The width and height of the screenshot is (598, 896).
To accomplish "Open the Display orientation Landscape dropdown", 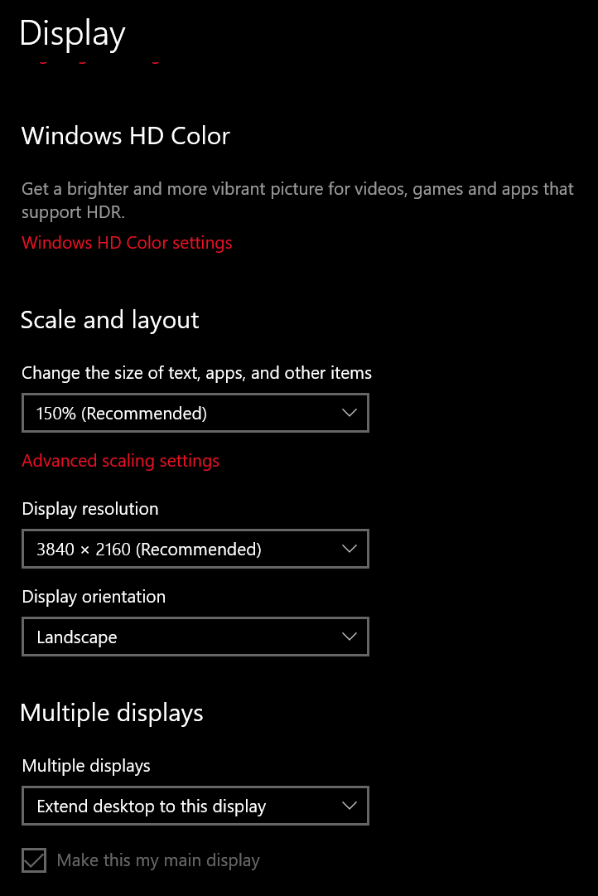I will pos(195,637).
